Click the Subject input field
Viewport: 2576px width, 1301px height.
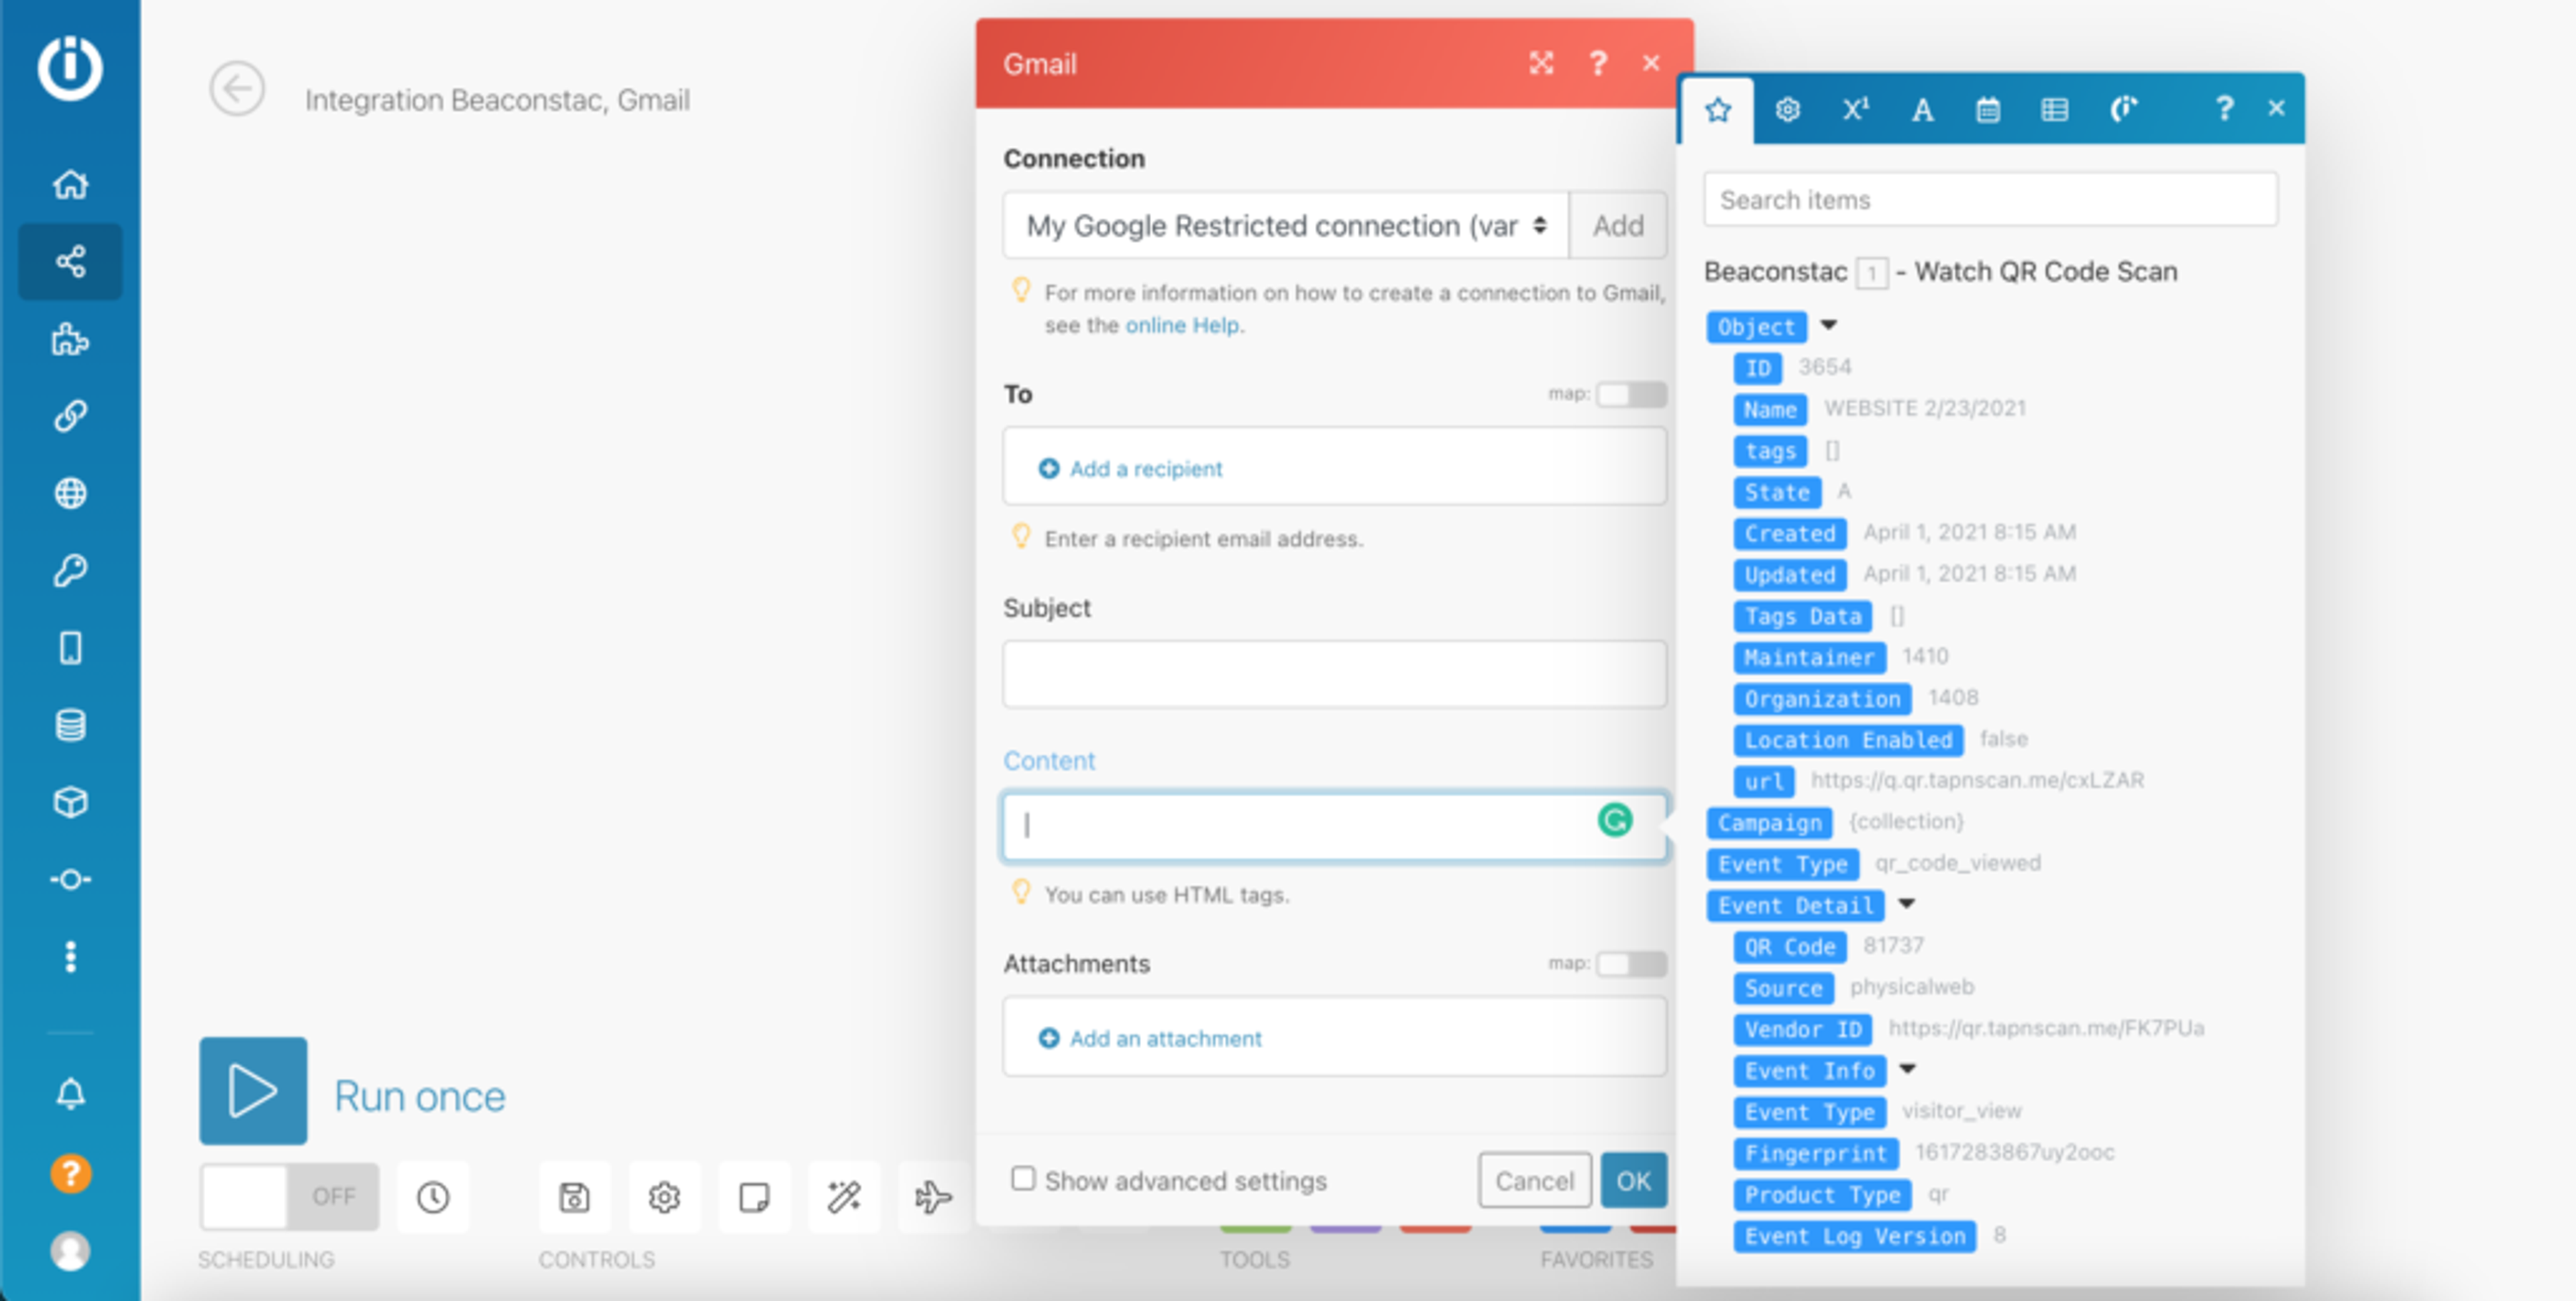(1335, 674)
